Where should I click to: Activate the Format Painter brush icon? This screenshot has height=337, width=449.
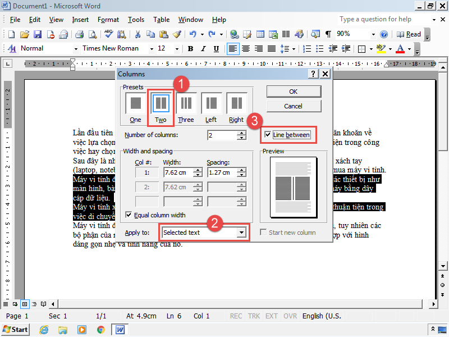click(177, 34)
